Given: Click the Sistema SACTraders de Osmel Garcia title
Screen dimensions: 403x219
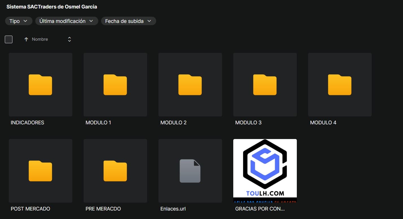Looking at the screenshot, I should 52,7.
